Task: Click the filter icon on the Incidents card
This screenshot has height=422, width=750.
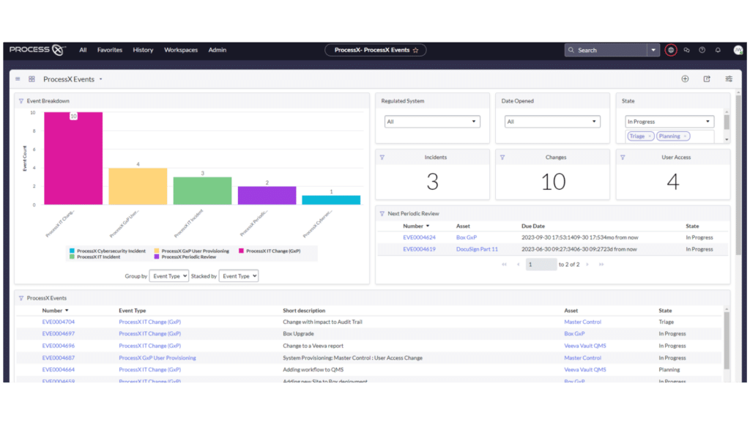Action: click(383, 156)
